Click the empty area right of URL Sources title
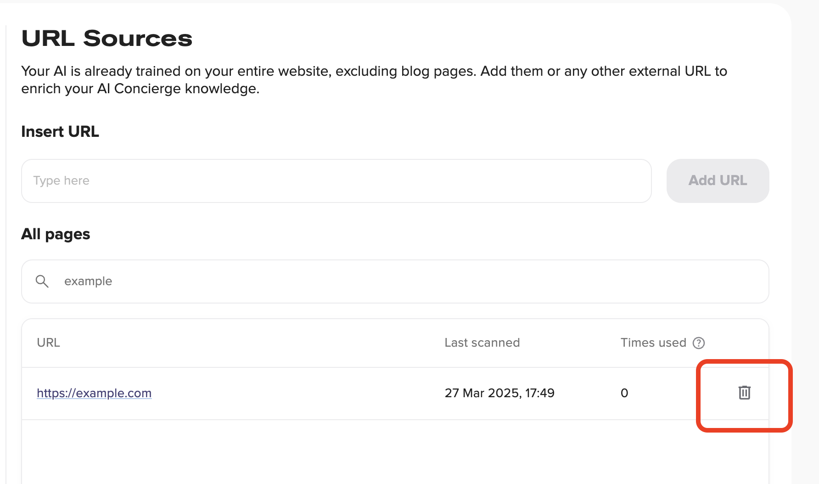819x484 pixels. (x=482, y=38)
